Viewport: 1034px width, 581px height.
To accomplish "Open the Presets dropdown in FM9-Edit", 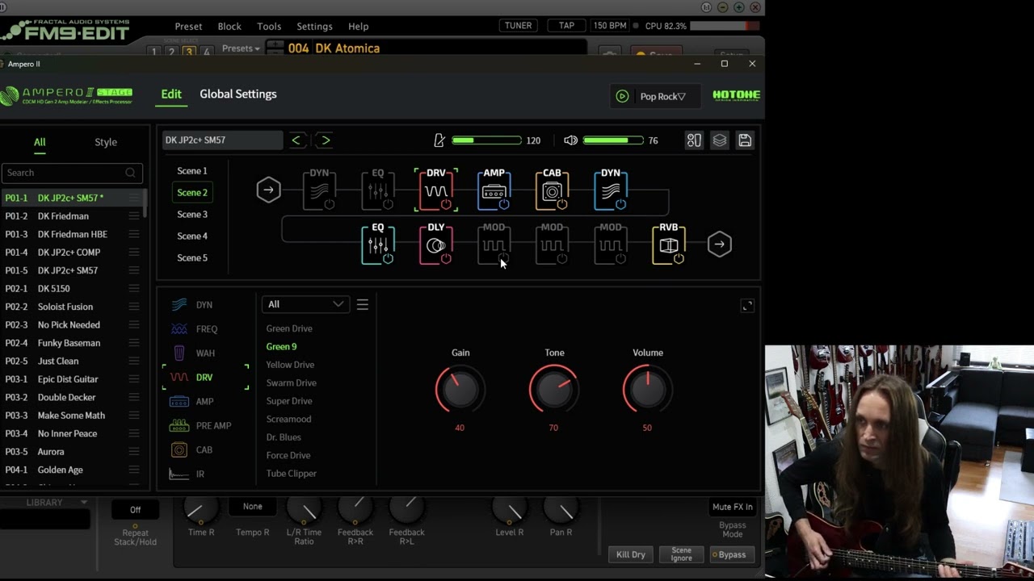I will 241,48.
